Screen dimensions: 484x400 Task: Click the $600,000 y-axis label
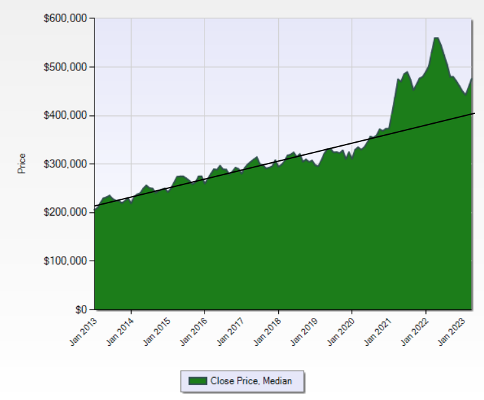click(67, 19)
